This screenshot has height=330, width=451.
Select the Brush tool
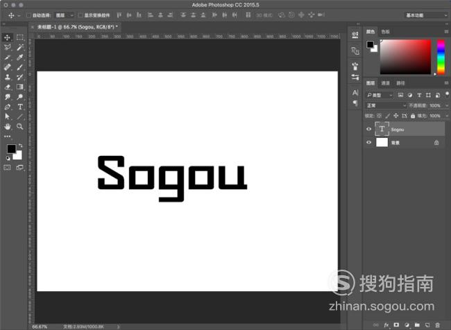click(20, 67)
